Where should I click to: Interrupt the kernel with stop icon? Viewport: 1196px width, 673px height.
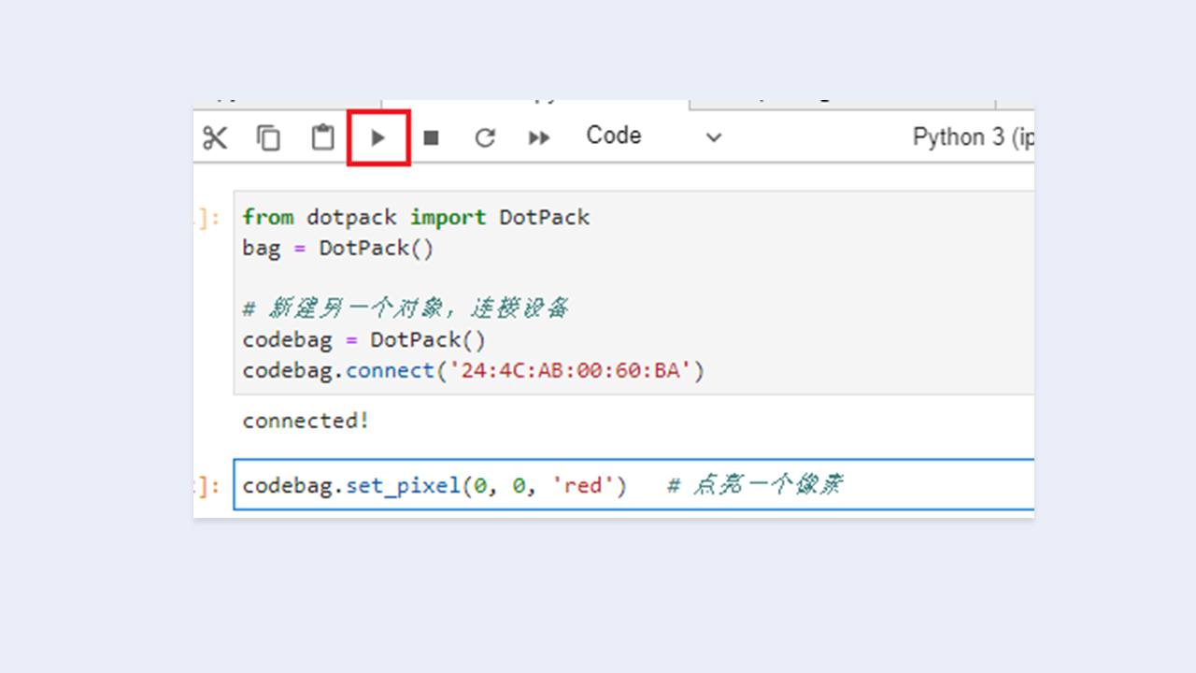pyautogui.click(x=431, y=138)
